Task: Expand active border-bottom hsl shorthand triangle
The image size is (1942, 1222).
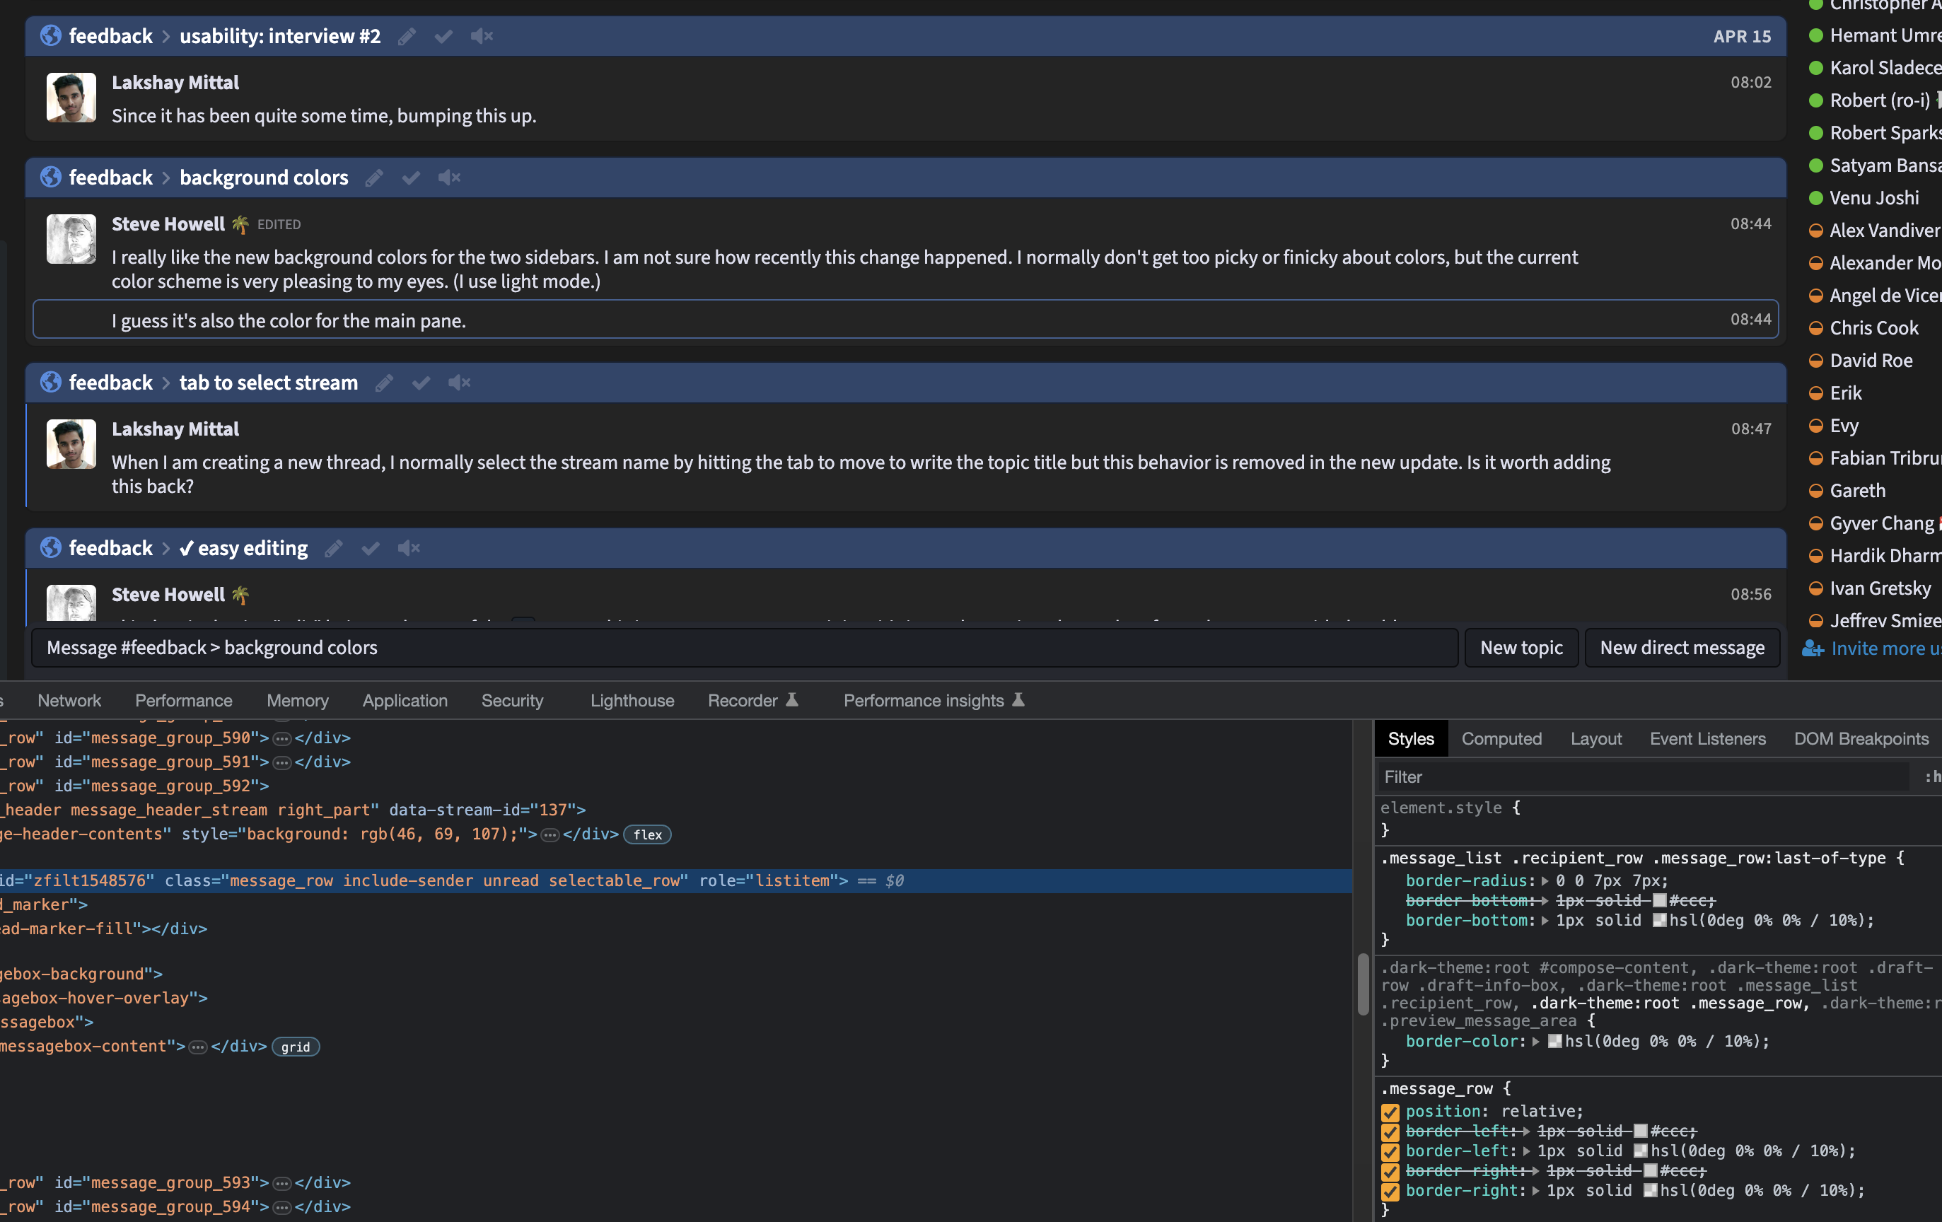Action: [x=1545, y=920]
